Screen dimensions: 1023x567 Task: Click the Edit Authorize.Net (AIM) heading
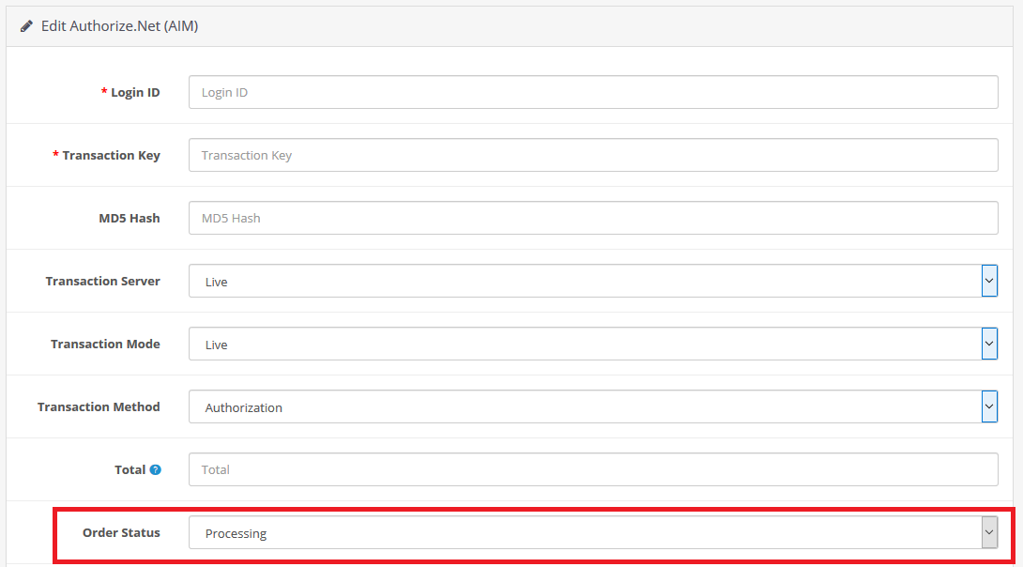coord(119,26)
